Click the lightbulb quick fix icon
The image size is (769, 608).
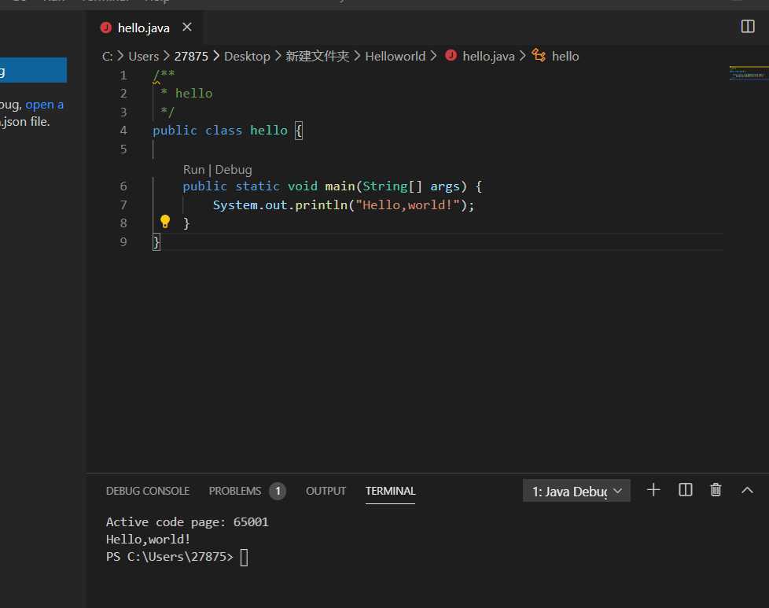[165, 222]
